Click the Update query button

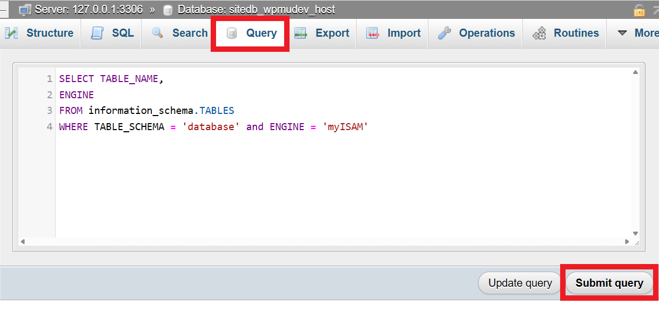(519, 282)
